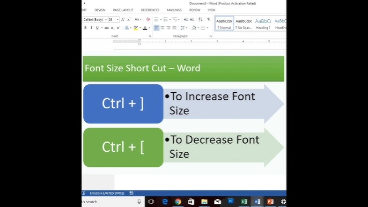The height and width of the screenshot is (207, 368).
Task: Switch to Excel on the taskbar
Action: point(244,202)
